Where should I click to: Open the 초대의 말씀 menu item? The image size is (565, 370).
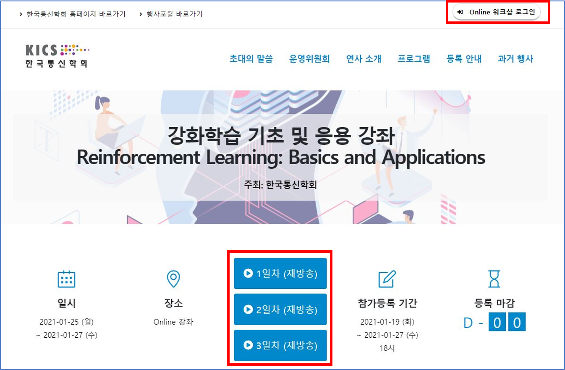pyautogui.click(x=251, y=59)
